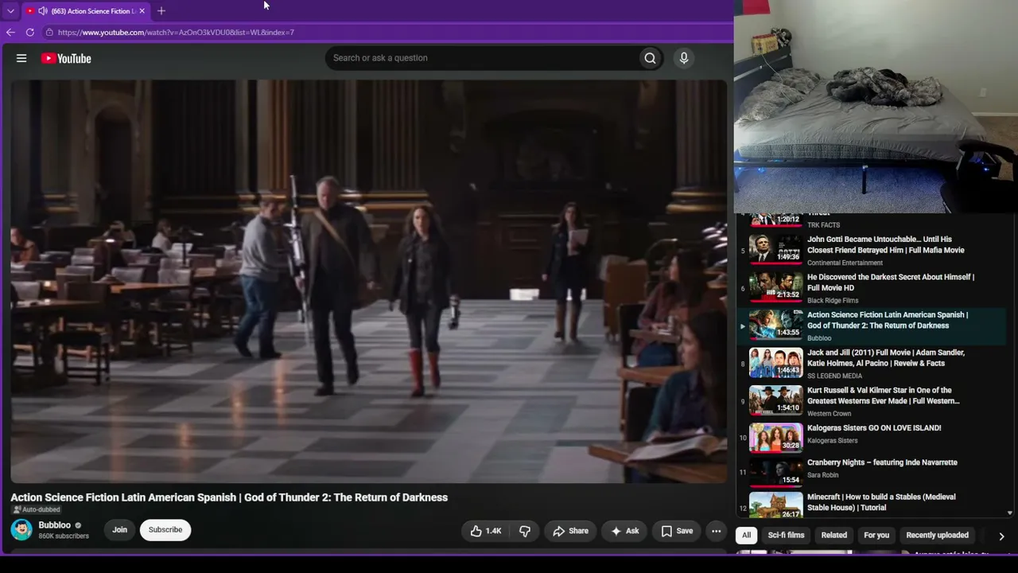Open TRK FACTS channel name in playlist
Screen dimensions: 1018x573
[x=824, y=225]
